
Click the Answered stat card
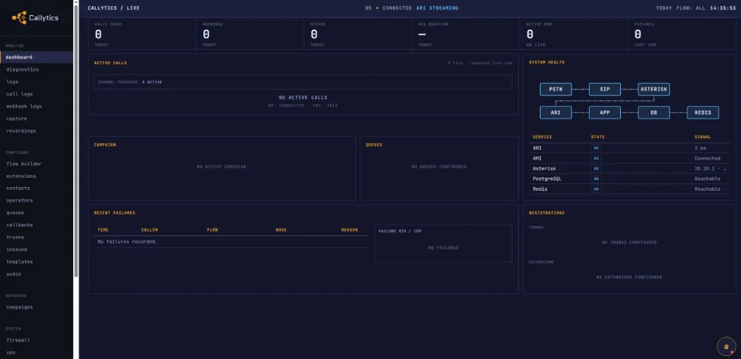tap(250, 34)
